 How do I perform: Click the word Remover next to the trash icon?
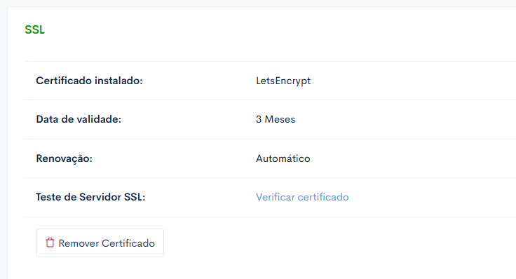tap(79, 243)
